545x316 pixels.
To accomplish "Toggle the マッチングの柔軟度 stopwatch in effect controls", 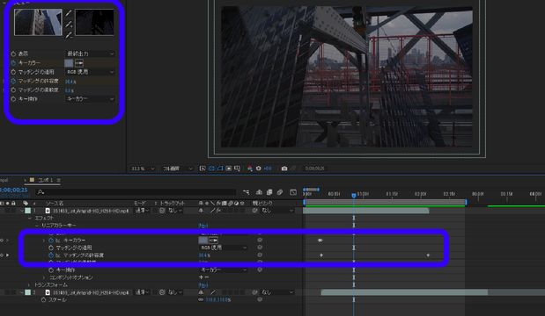I will [13, 90].
